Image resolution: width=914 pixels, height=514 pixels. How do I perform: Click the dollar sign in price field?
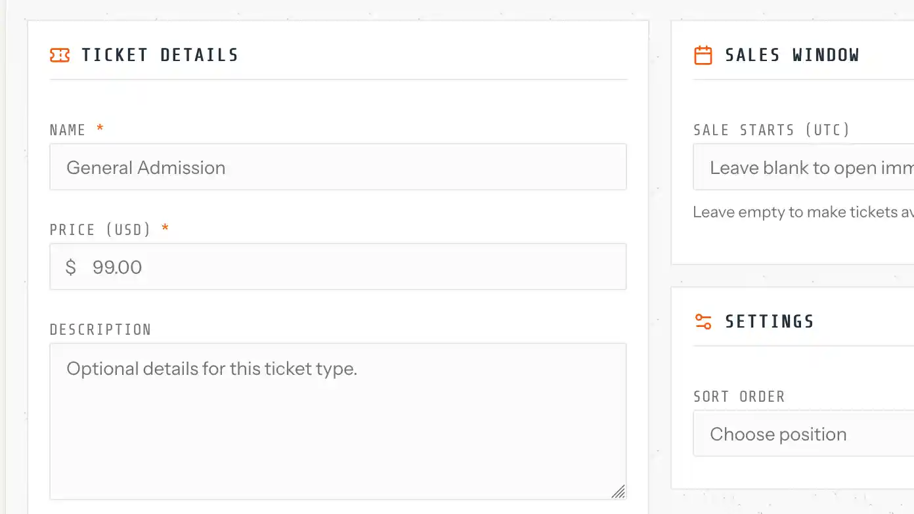(71, 267)
